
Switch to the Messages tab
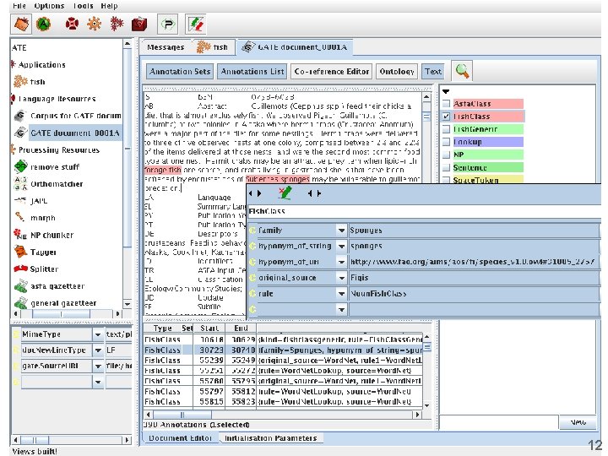pos(166,47)
